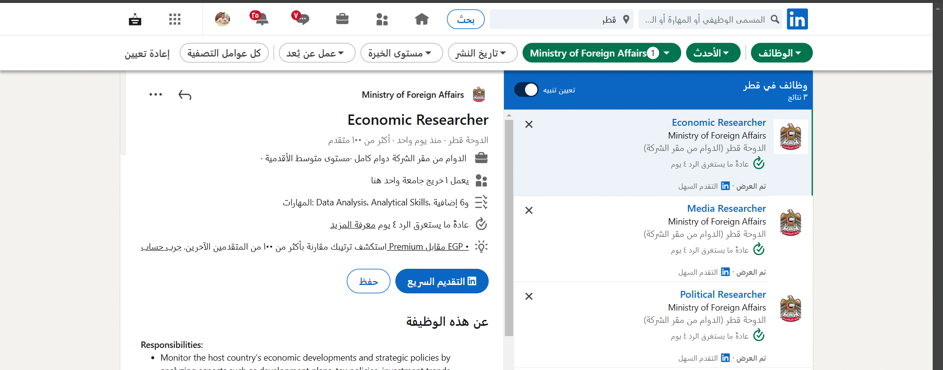
Task: Click the Political Researcher company logo thumbnail
Action: tap(791, 309)
